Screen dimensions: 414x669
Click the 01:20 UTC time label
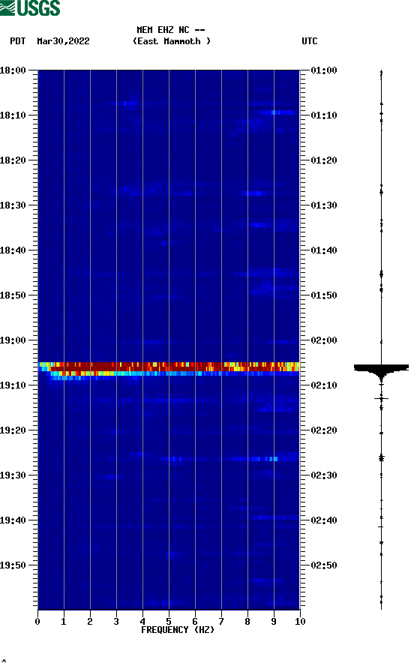[324, 160]
